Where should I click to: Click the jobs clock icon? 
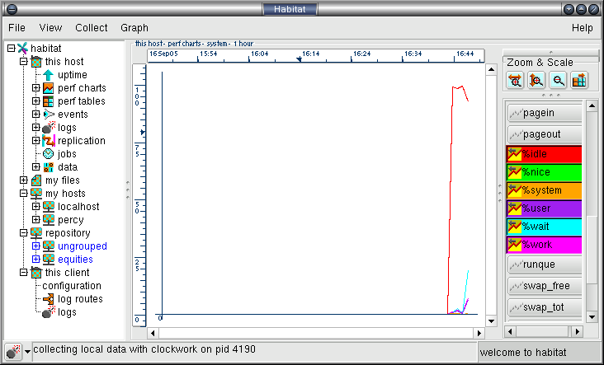tap(48, 154)
